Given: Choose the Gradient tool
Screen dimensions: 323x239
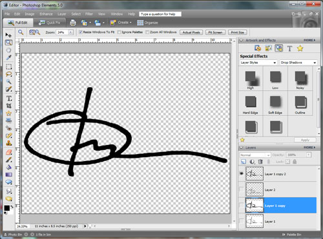Looking at the screenshot, I should [x=8, y=175].
